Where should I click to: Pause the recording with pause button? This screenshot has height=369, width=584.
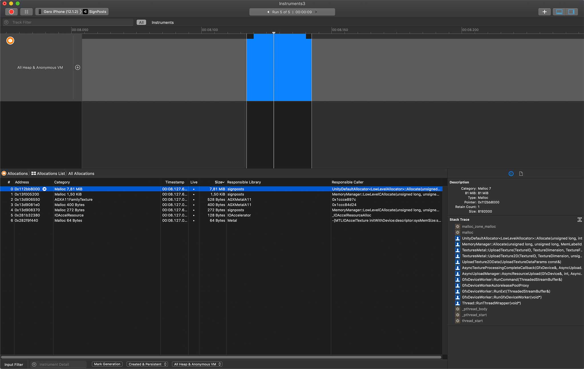26,12
